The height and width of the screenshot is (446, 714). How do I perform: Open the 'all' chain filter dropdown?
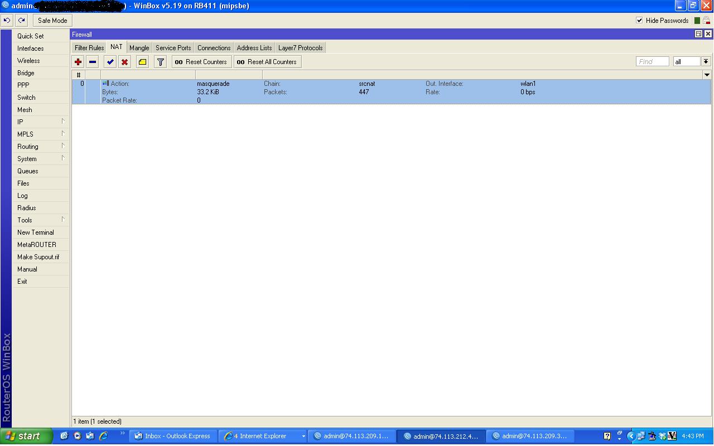[706, 62]
